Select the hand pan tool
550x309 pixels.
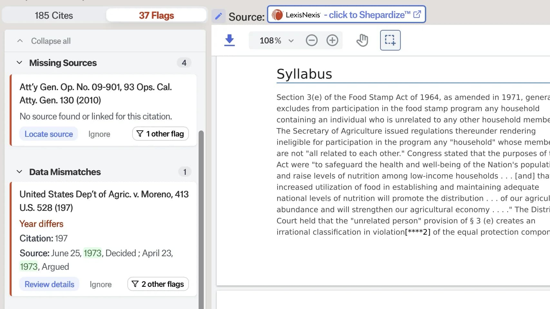[362, 41]
